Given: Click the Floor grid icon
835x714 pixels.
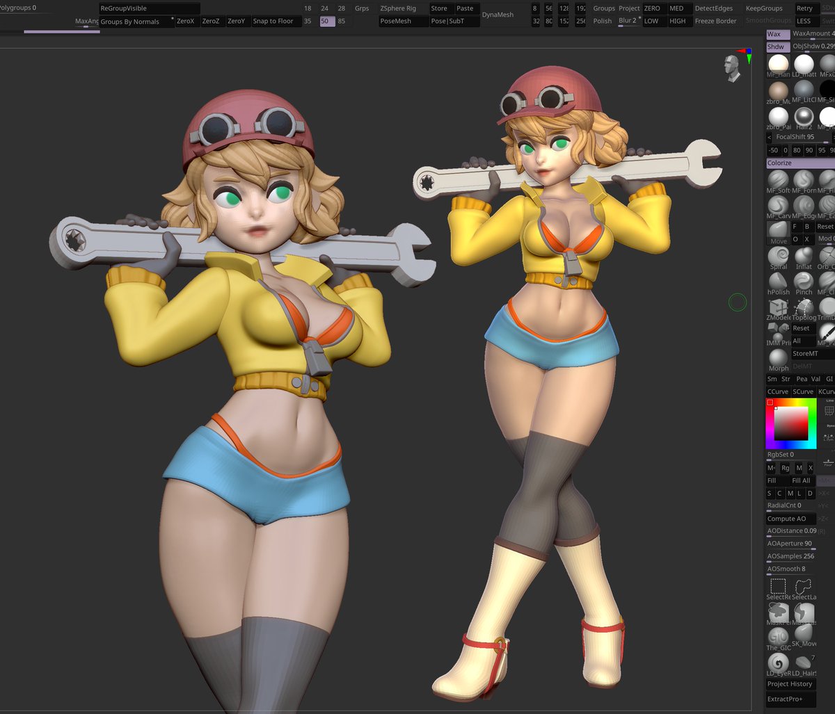Looking at the screenshot, I should [828, 463].
